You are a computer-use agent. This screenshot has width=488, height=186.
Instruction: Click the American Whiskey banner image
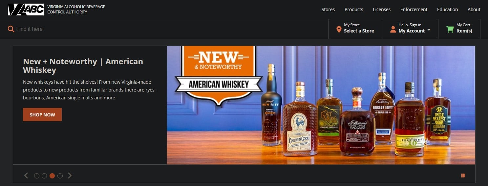point(321,105)
